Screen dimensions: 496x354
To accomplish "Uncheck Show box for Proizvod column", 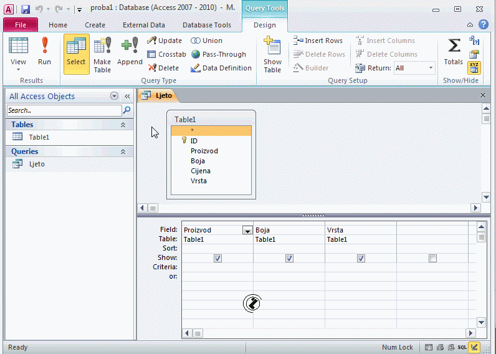I will coord(217,258).
